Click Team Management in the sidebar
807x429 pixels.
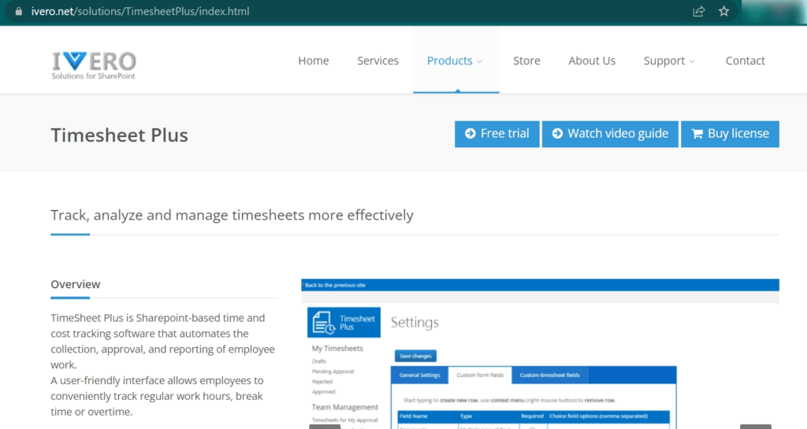(345, 407)
